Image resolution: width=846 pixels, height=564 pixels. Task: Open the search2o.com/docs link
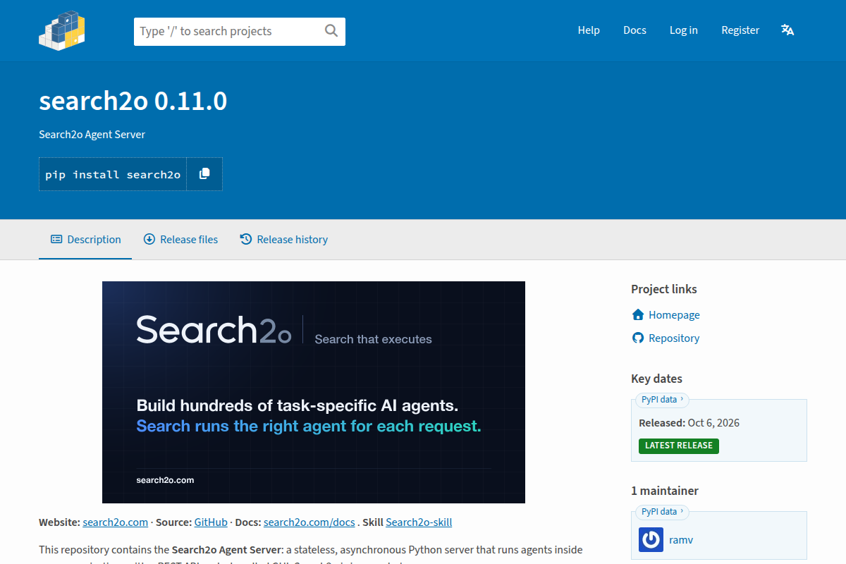309,522
